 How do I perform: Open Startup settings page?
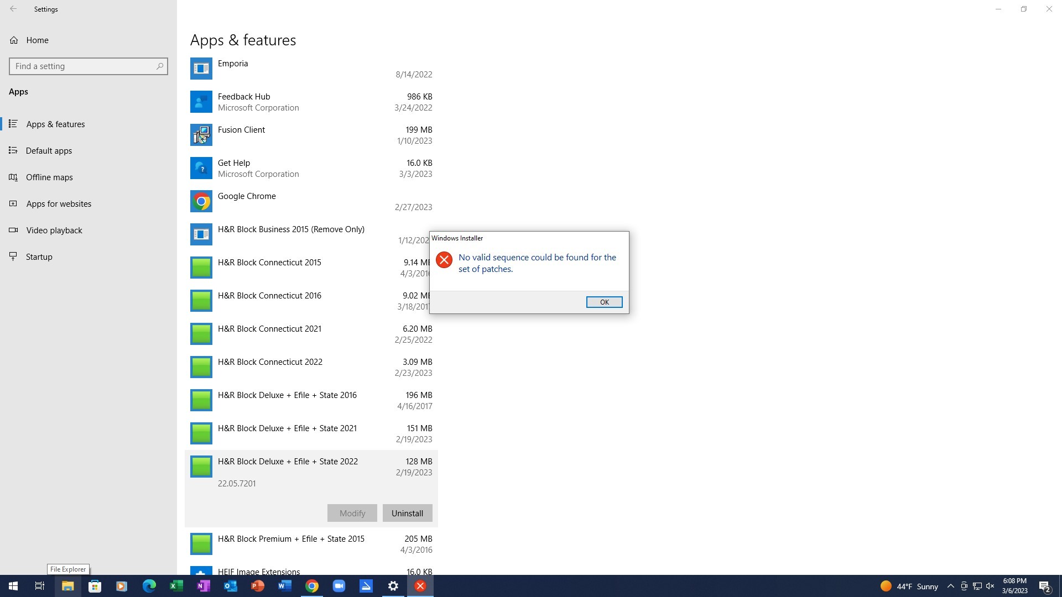(39, 256)
